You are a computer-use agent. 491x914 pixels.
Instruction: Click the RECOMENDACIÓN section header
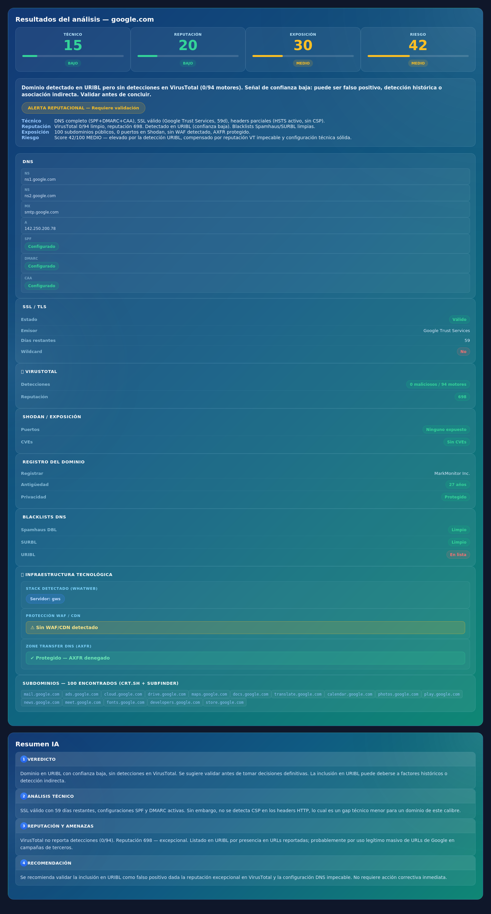coord(245,863)
